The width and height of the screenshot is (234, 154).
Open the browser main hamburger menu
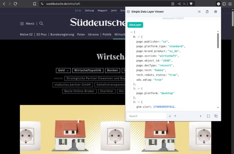[230, 4]
